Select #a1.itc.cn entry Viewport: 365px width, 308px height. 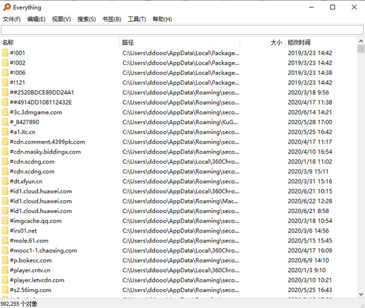[x=23, y=132]
